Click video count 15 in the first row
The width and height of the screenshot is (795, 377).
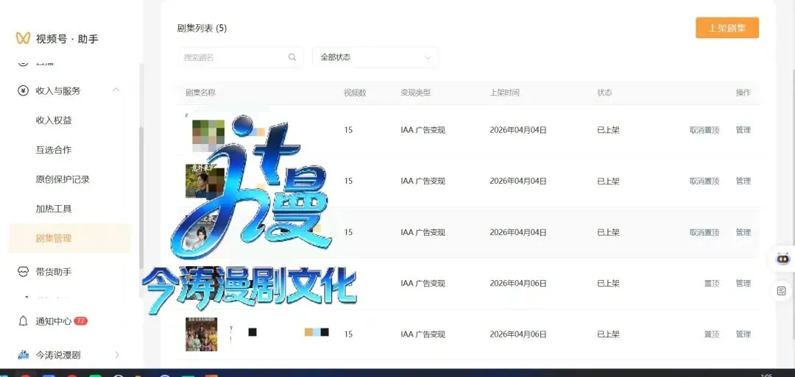point(348,130)
